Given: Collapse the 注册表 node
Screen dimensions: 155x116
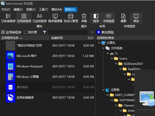Looking at the screenshot, I should pyautogui.click(x=103, y=90).
